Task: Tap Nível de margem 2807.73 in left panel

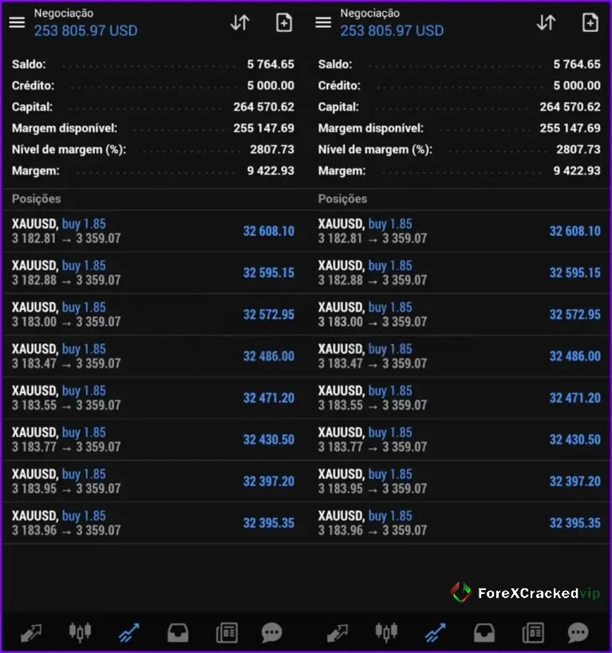Action: 272,149
